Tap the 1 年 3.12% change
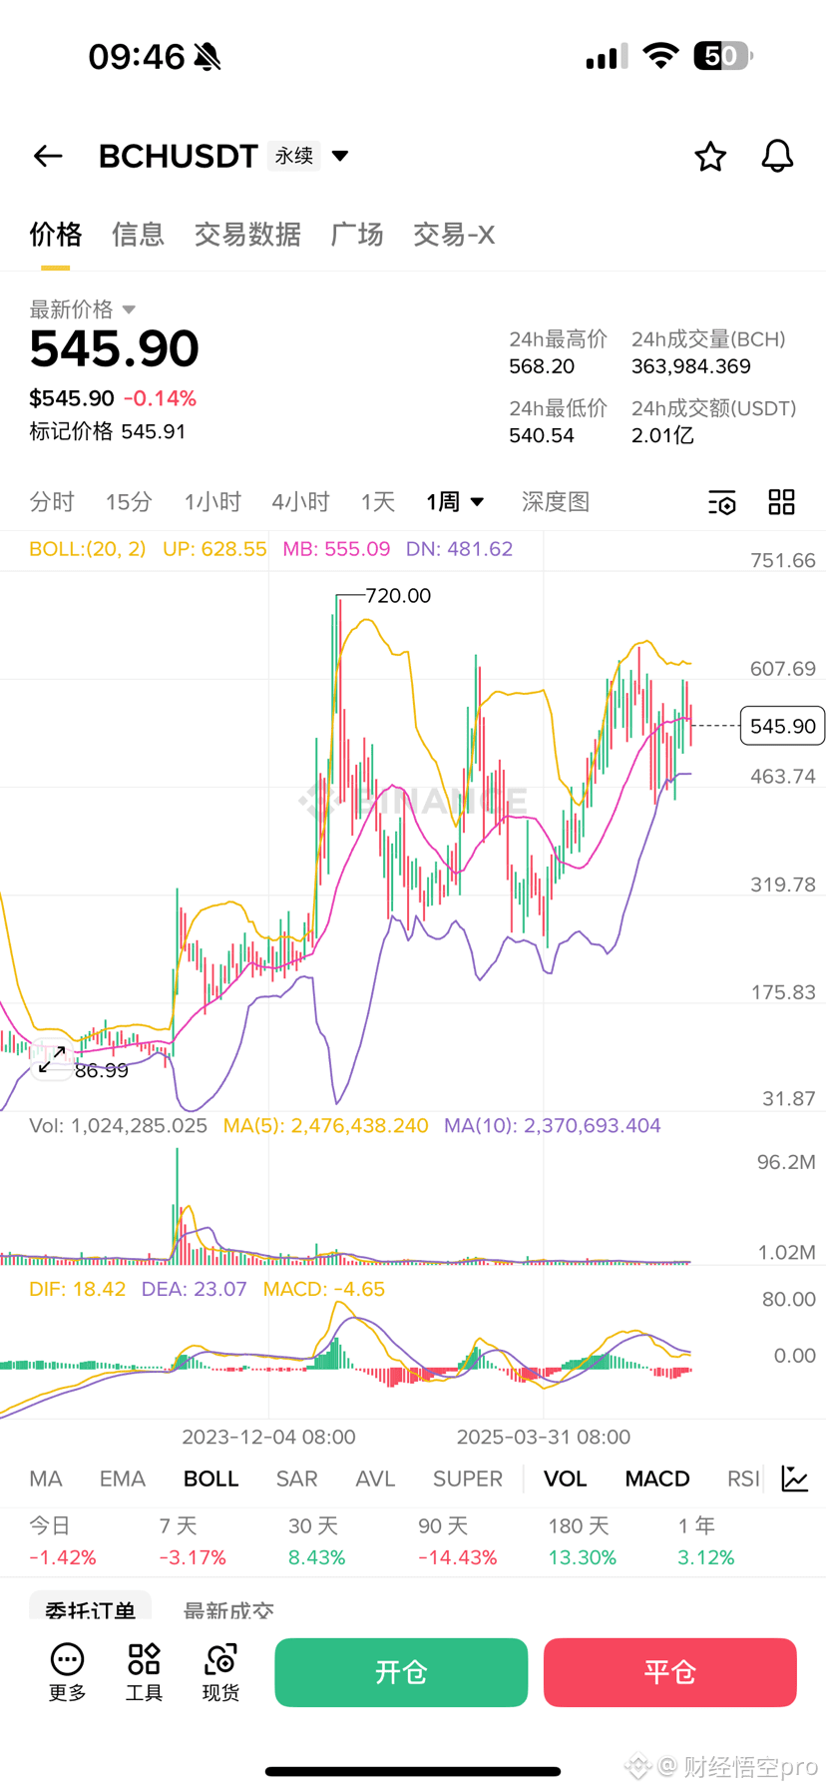Viewport: 826px width, 1792px height. (706, 1541)
